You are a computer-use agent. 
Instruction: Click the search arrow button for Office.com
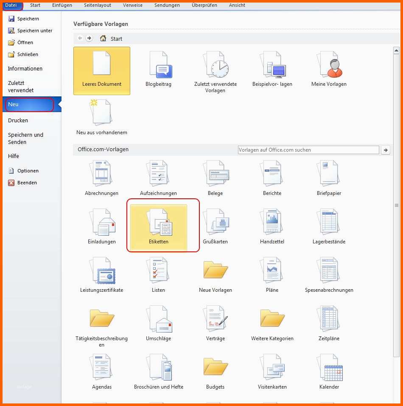point(386,150)
